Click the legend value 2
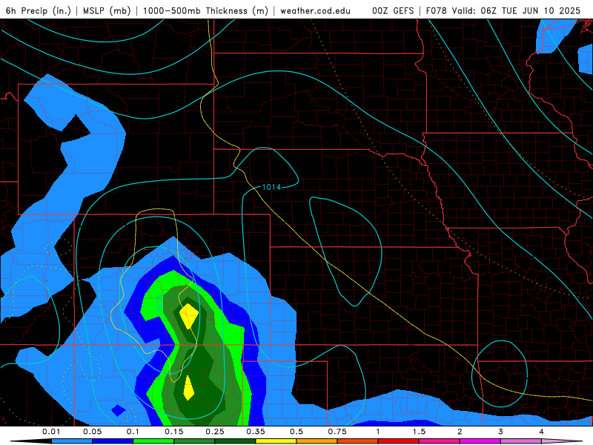The height and width of the screenshot is (445, 593). [460, 432]
